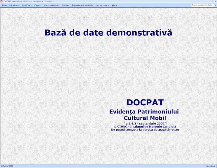Open the Rapoarte pe toate fișele menu
The width and height of the screenshot is (217, 168).
(82, 5)
